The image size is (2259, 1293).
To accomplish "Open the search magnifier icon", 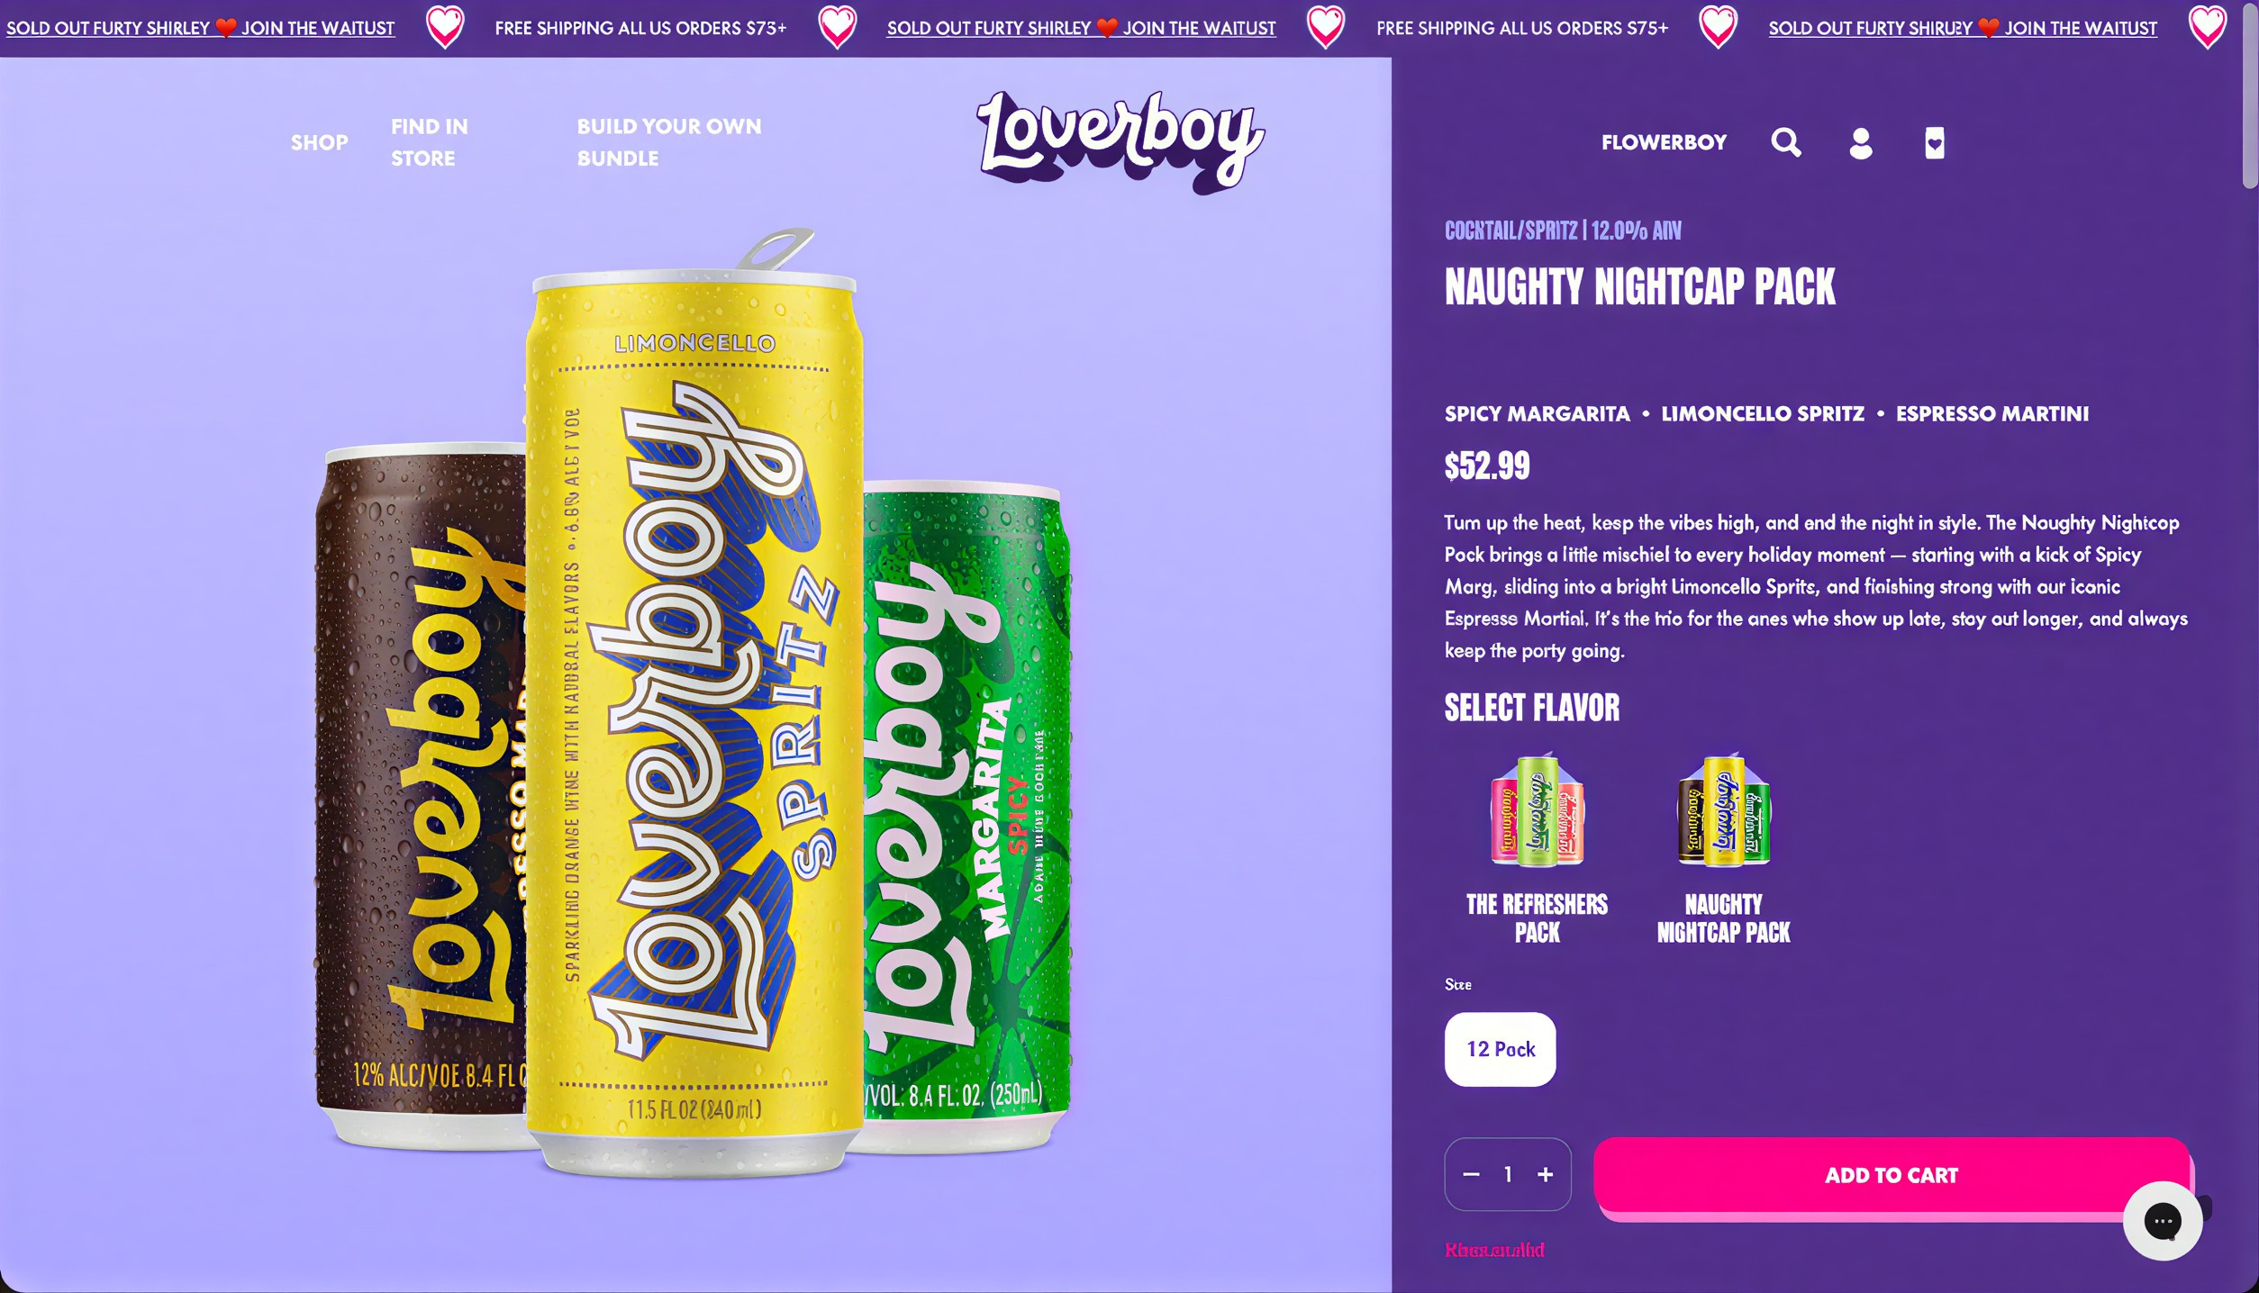I will tap(1786, 142).
